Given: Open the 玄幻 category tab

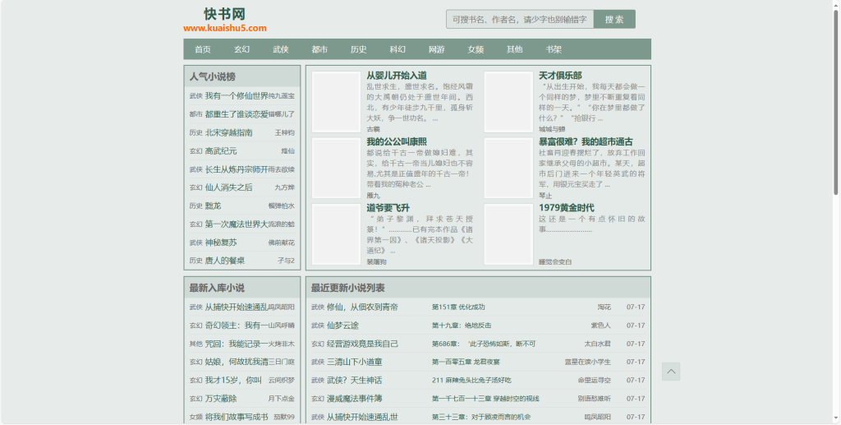Looking at the screenshot, I should 241,49.
